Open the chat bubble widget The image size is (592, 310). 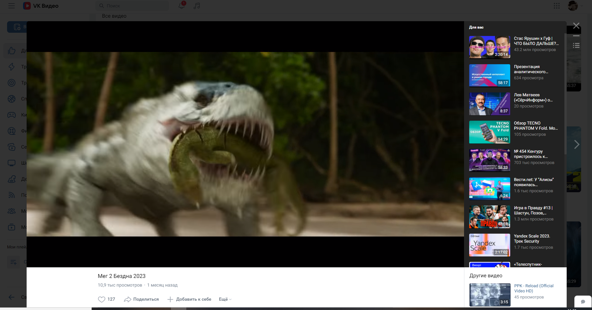tap(583, 302)
